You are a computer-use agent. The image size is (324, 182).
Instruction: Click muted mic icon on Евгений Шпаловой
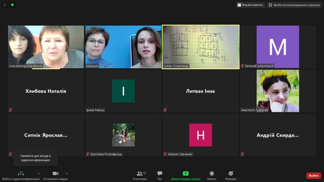click(243, 66)
